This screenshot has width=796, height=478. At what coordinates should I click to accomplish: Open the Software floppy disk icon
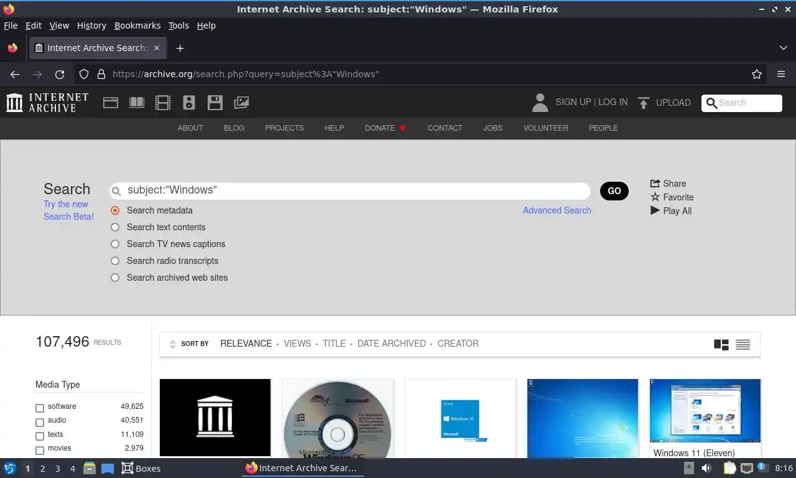point(215,103)
